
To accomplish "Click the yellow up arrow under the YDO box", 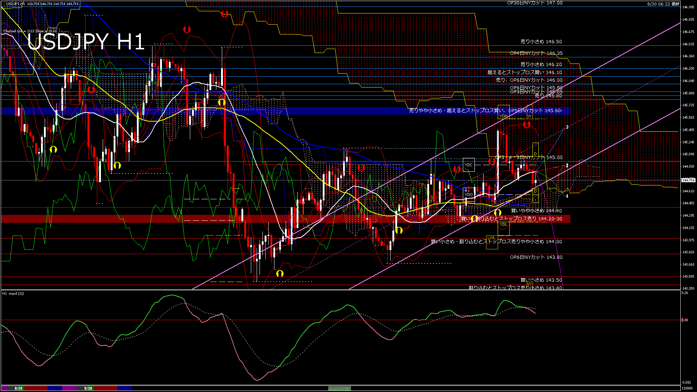I will coord(474,219).
